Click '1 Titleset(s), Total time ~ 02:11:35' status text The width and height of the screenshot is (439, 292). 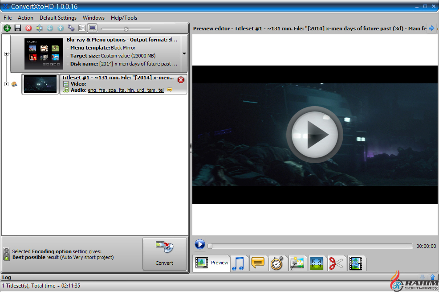click(41, 286)
